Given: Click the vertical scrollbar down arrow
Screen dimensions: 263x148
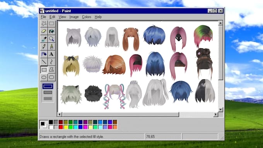Looking at the screenshot, I should tap(220, 109).
